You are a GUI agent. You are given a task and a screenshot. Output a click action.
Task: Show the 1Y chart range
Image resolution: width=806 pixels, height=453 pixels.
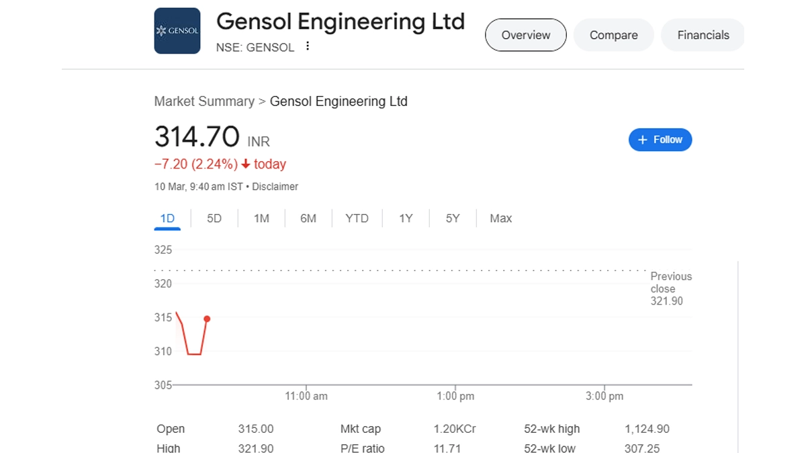(406, 218)
